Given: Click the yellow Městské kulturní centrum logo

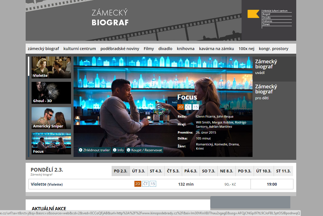Looking at the screenshot, I should click(253, 14).
